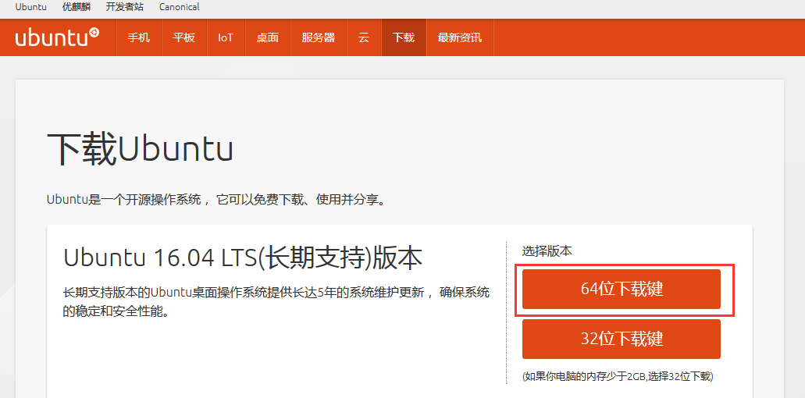805x398 pixels.
Task: Click the 长期支持版本 description paragraph
Action: click(x=276, y=302)
